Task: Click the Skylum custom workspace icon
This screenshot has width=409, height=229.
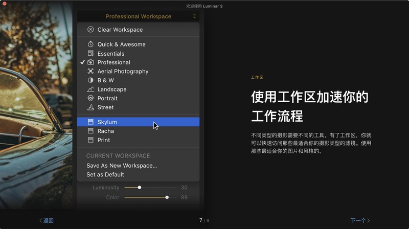Action: 90,122
